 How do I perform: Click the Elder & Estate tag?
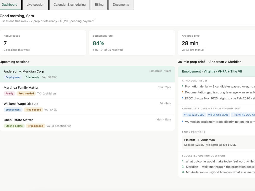[14, 126]
